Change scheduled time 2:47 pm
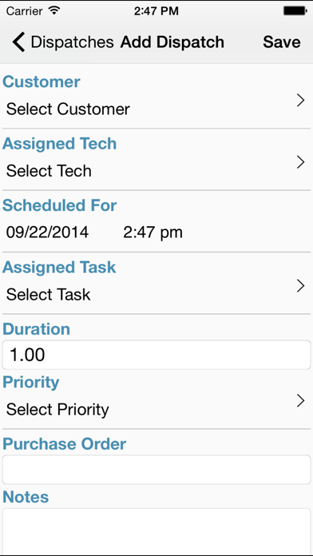Viewport: 313px width, 556px height. point(153,232)
